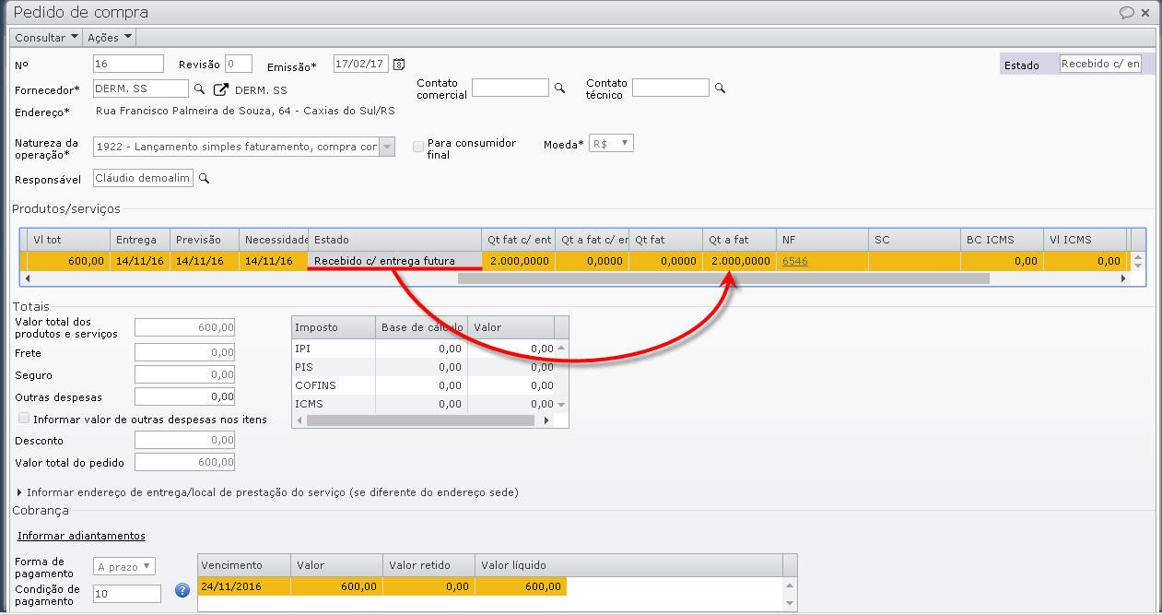
Task: Click the Informar adiantamentos link
Action: 81,536
